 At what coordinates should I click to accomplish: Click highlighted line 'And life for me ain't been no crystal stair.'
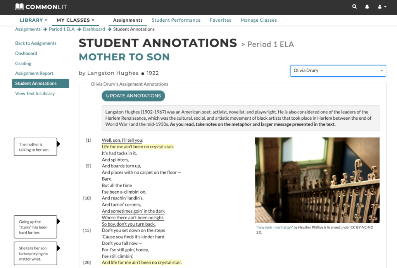(142, 263)
